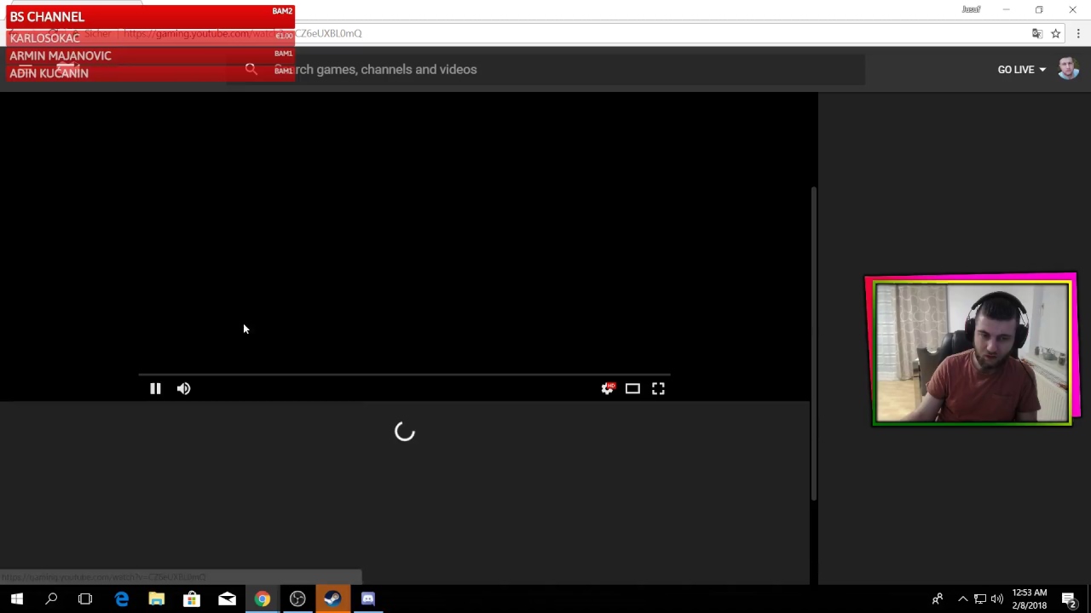Click the page vertical scrollbar
The height and width of the screenshot is (613, 1091).
pos(814,343)
